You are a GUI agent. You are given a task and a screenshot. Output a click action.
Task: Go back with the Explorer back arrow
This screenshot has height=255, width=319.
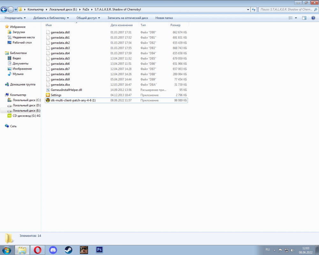(x=4, y=9)
